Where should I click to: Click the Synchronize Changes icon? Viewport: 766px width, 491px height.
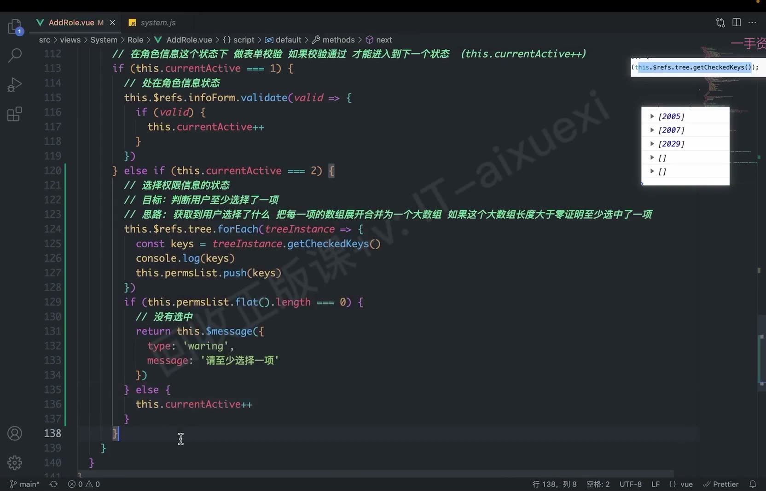54,484
